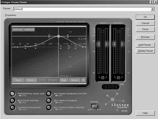Flip the main Bypass switch
158x119 pixels.
(x=94, y=106)
